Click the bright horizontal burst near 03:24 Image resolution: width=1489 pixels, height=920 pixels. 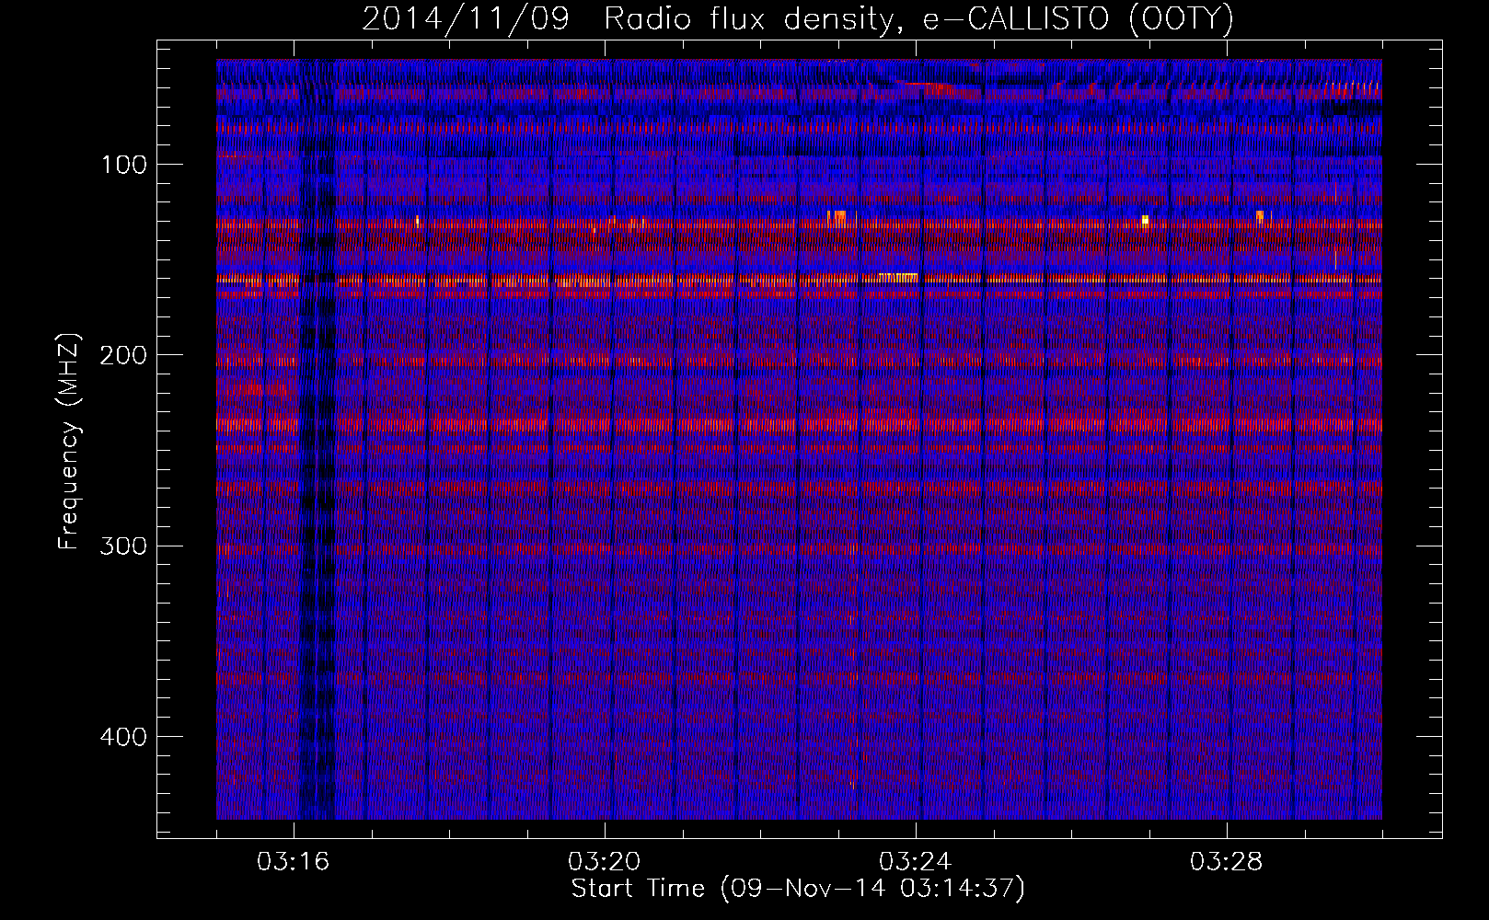(x=898, y=277)
